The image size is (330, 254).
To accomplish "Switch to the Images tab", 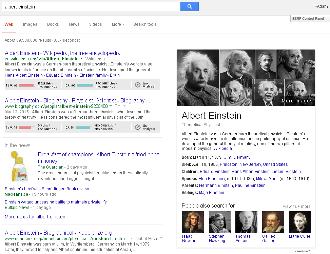I will click(30, 24).
